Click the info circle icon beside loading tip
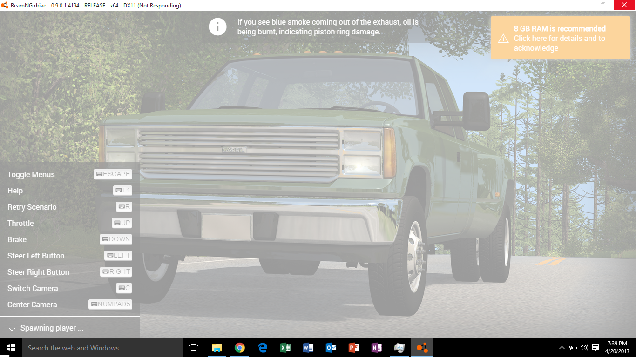636x357 pixels. (217, 27)
